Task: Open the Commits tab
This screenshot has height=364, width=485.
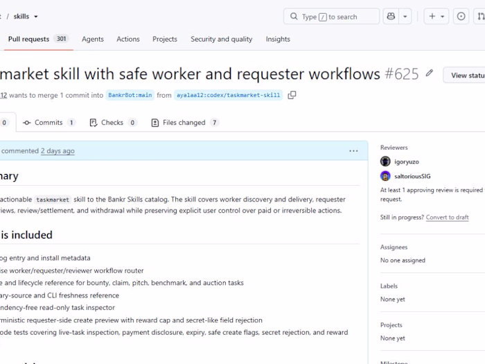Action: pyautogui.click(x=48, y=123)
